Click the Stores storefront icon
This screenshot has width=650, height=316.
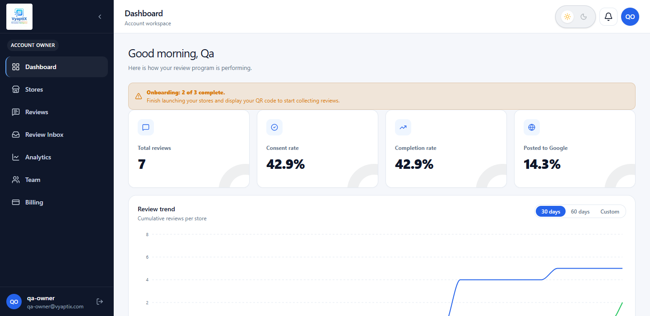16,89
